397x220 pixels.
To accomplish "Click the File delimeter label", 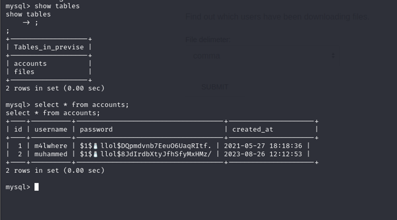I will click(x=208, y=40).
